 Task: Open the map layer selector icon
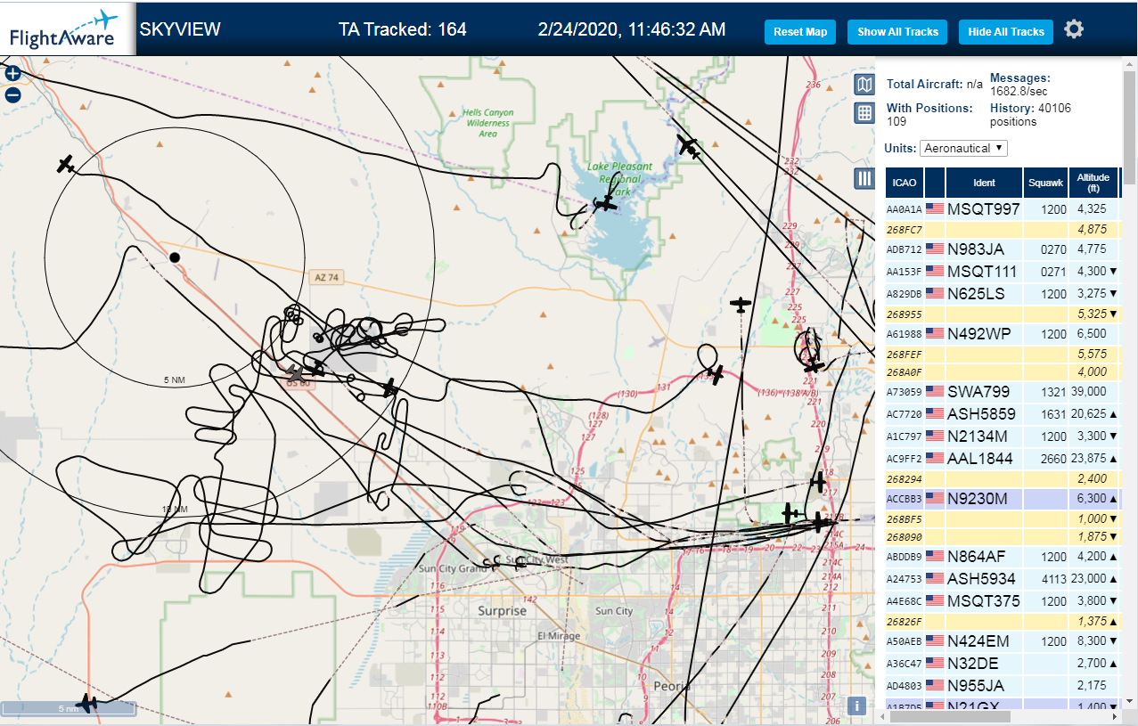(x=864, y=85)
